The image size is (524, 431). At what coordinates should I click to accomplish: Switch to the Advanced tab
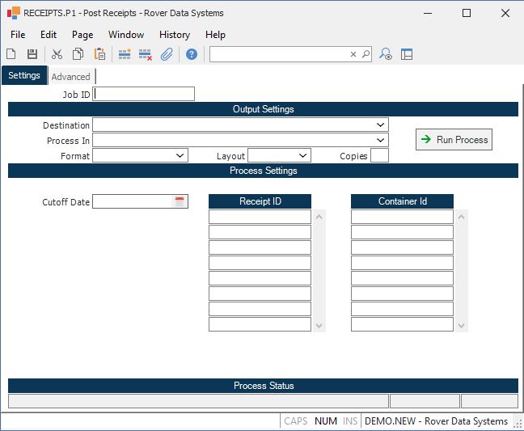click(71, 77)
